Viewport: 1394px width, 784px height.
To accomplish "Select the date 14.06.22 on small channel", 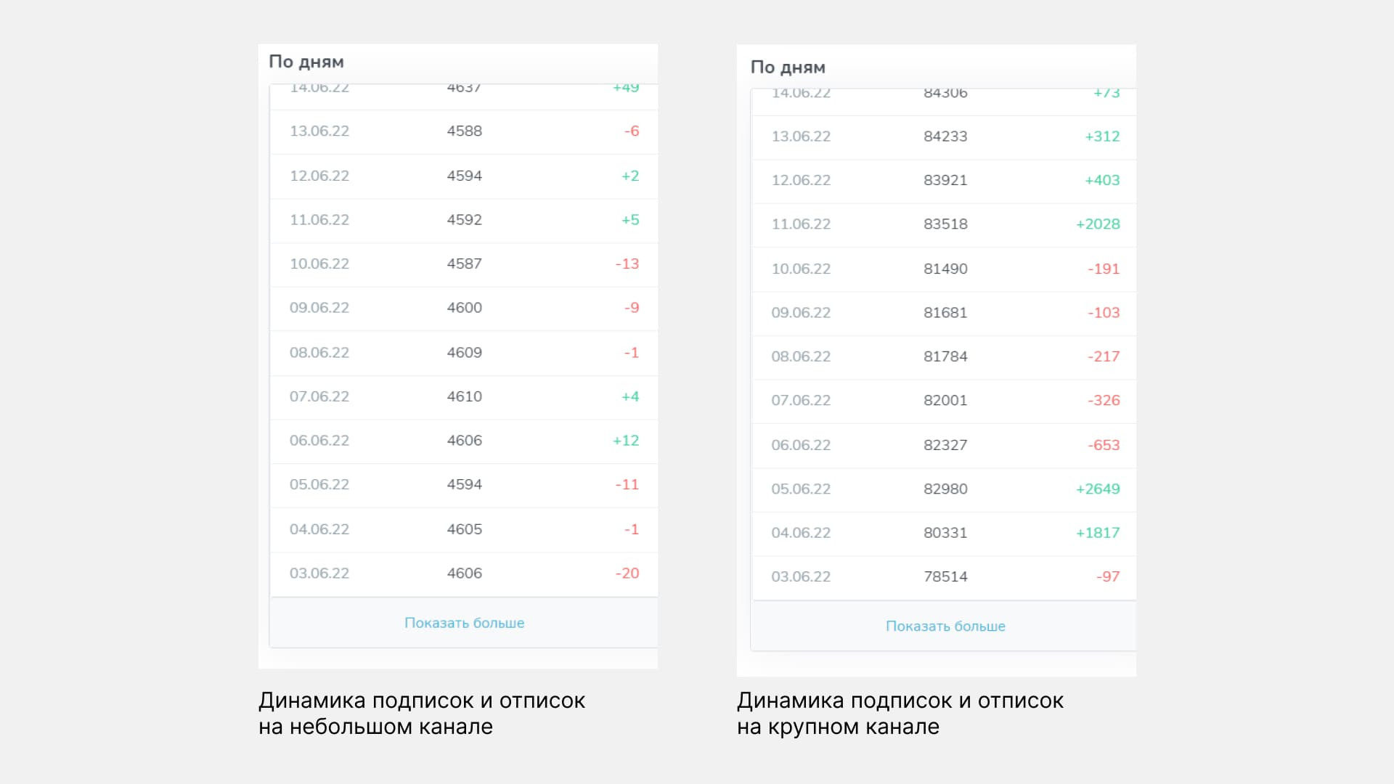I will [319, 87].
